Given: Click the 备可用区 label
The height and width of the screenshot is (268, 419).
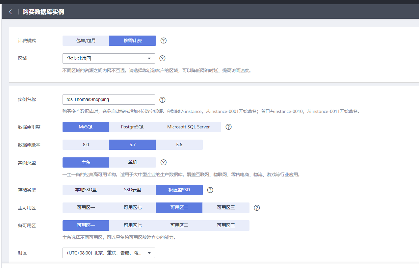Looking at the screenshot, I should [27, 226].
